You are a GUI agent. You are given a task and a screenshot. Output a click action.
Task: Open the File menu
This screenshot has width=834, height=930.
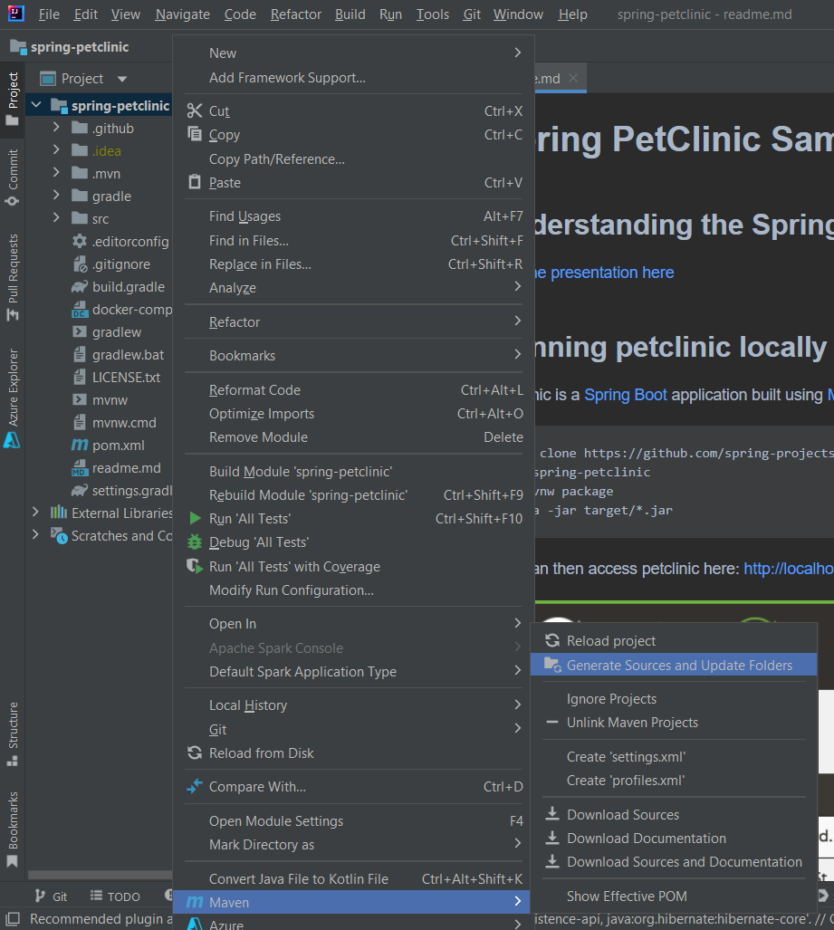point(49,14)
